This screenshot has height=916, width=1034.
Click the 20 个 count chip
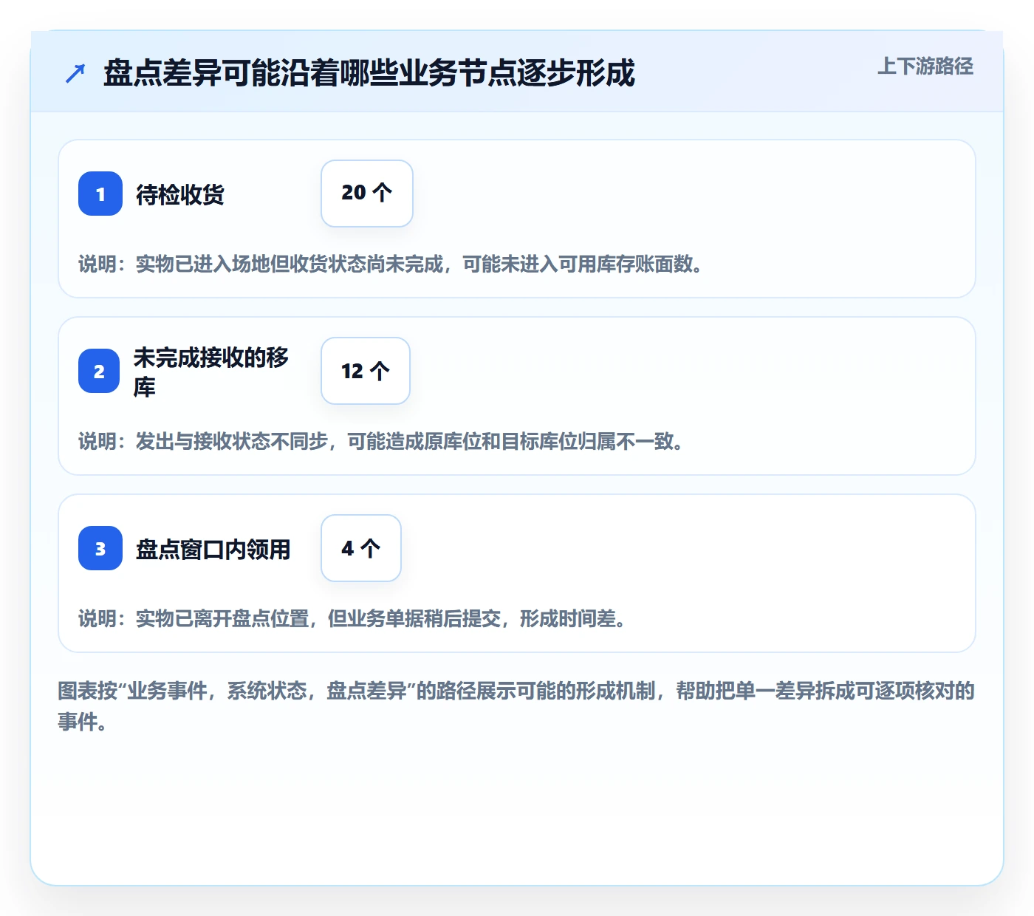tap(367, 194)
